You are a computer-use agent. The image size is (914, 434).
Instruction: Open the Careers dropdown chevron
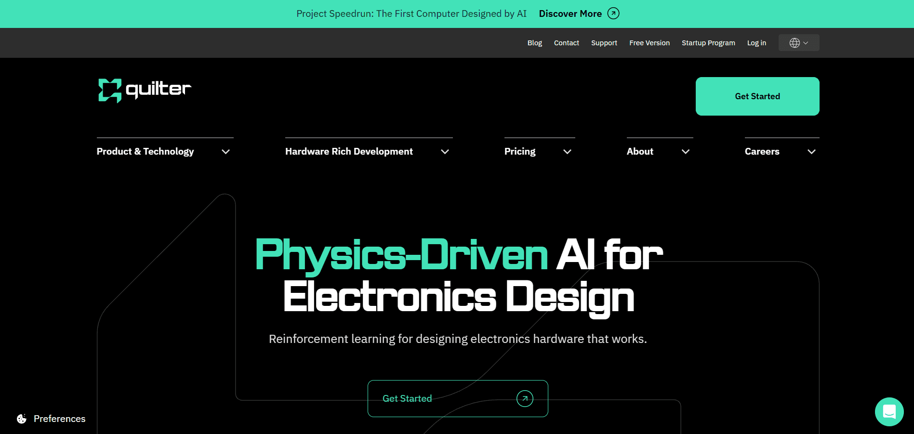811,152
